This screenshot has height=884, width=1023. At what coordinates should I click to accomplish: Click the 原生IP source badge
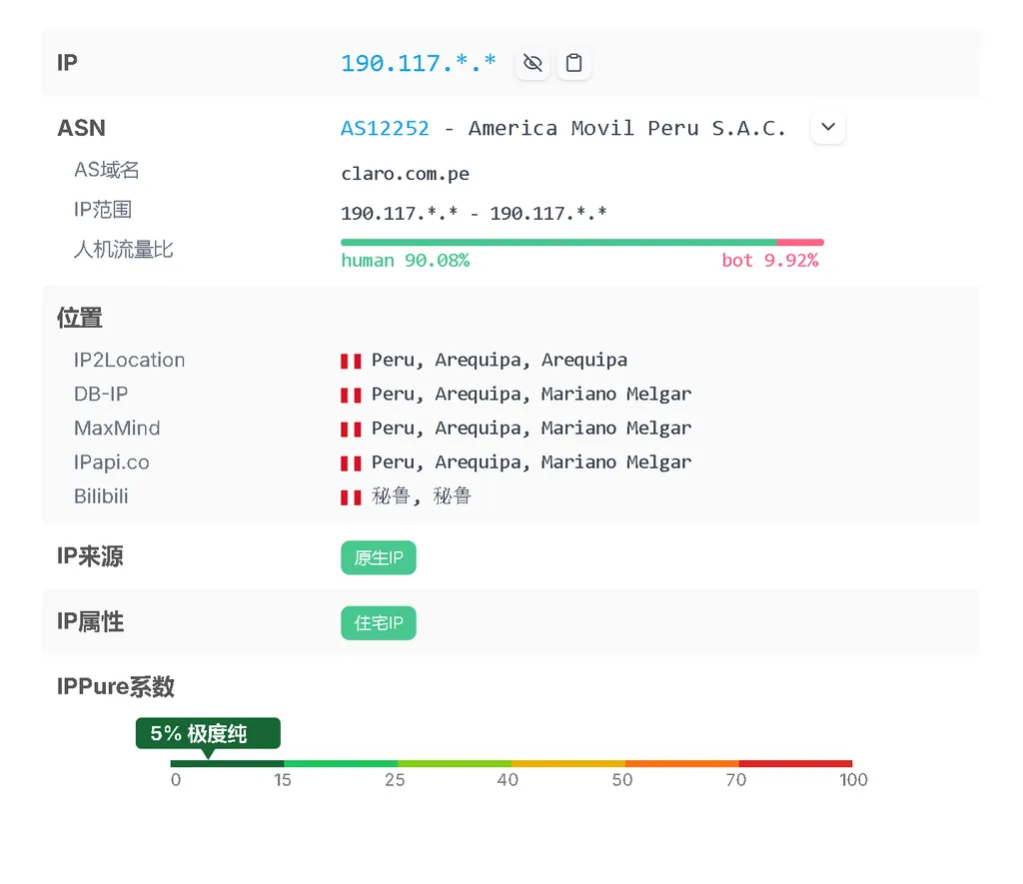click(x=378, y=557)
